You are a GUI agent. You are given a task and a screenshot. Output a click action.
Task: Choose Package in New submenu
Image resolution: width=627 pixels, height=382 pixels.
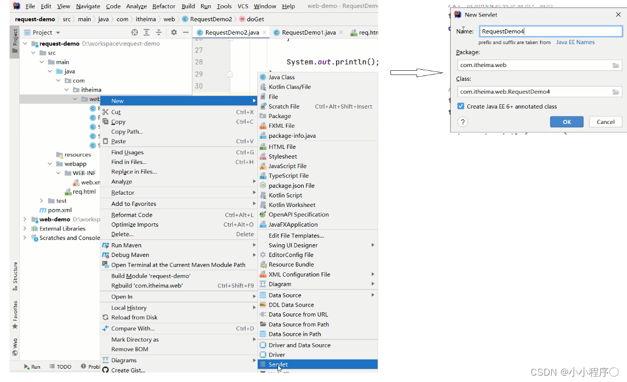click(x=318, y=116)
